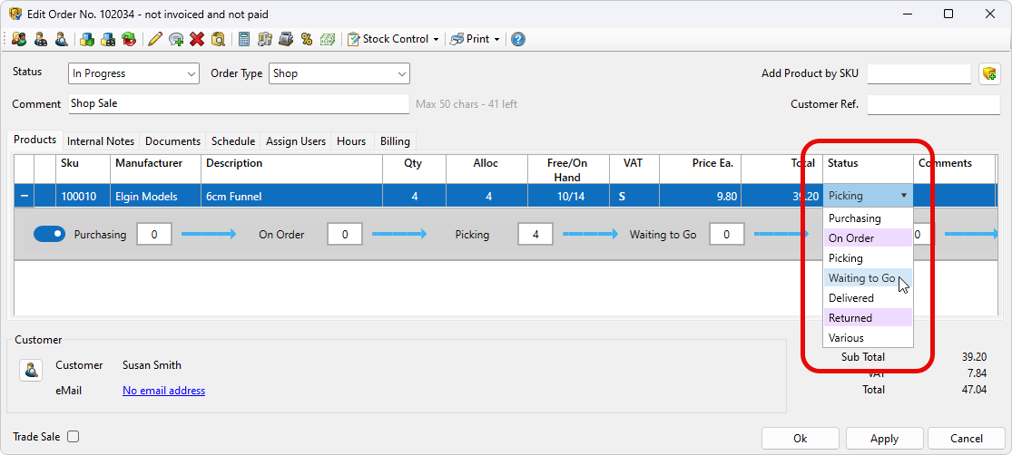Tick the Trade Sale checkbox
1012x455 pixels.
[74, 437]
